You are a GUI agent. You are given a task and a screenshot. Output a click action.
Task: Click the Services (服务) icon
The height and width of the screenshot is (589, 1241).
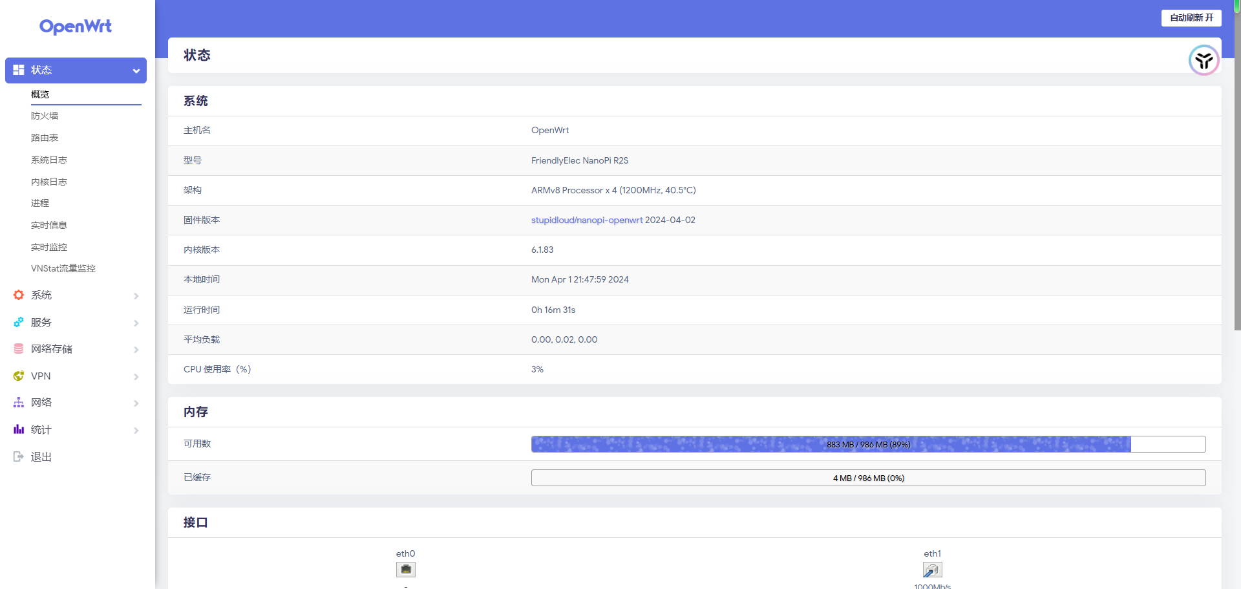tap(19, 322)
